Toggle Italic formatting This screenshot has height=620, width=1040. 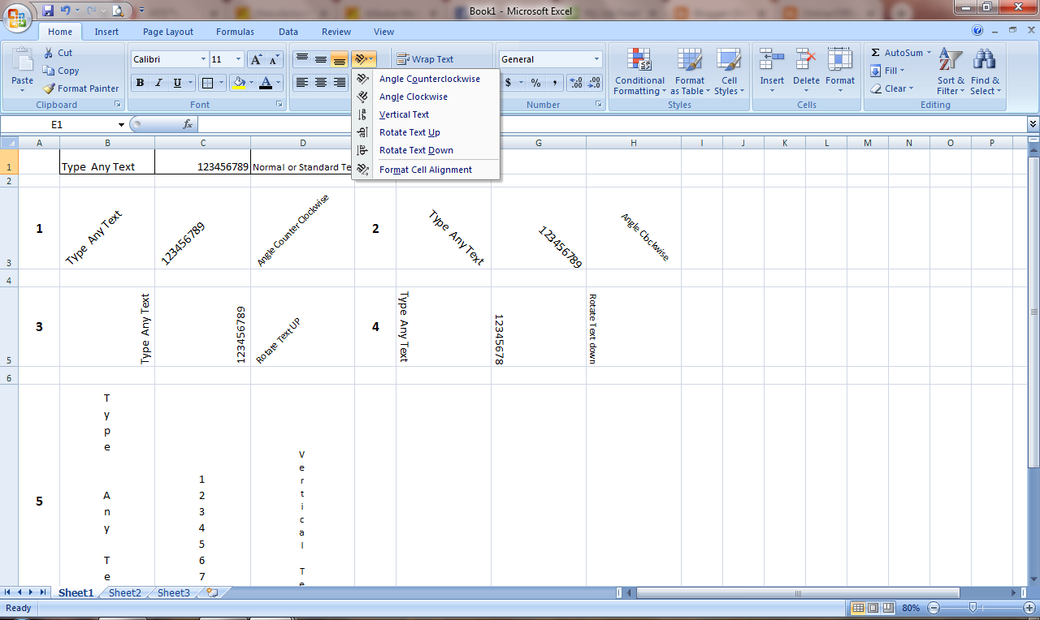[158, 83]
